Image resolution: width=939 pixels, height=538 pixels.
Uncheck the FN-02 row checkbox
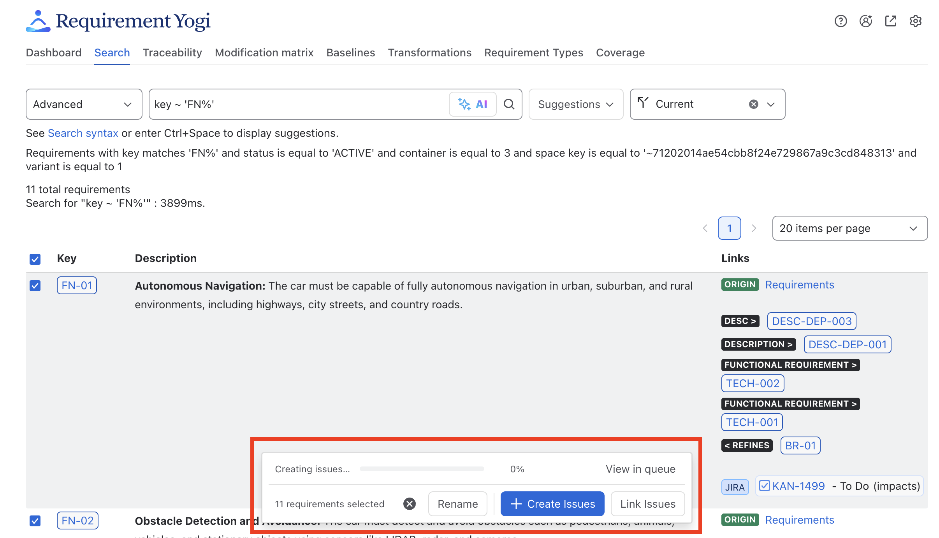pyautogui.click(x=35, y=521)
